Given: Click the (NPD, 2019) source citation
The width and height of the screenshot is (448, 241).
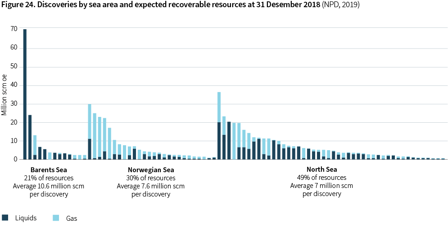Looking at the screenshot, I should tap(340, 4).
